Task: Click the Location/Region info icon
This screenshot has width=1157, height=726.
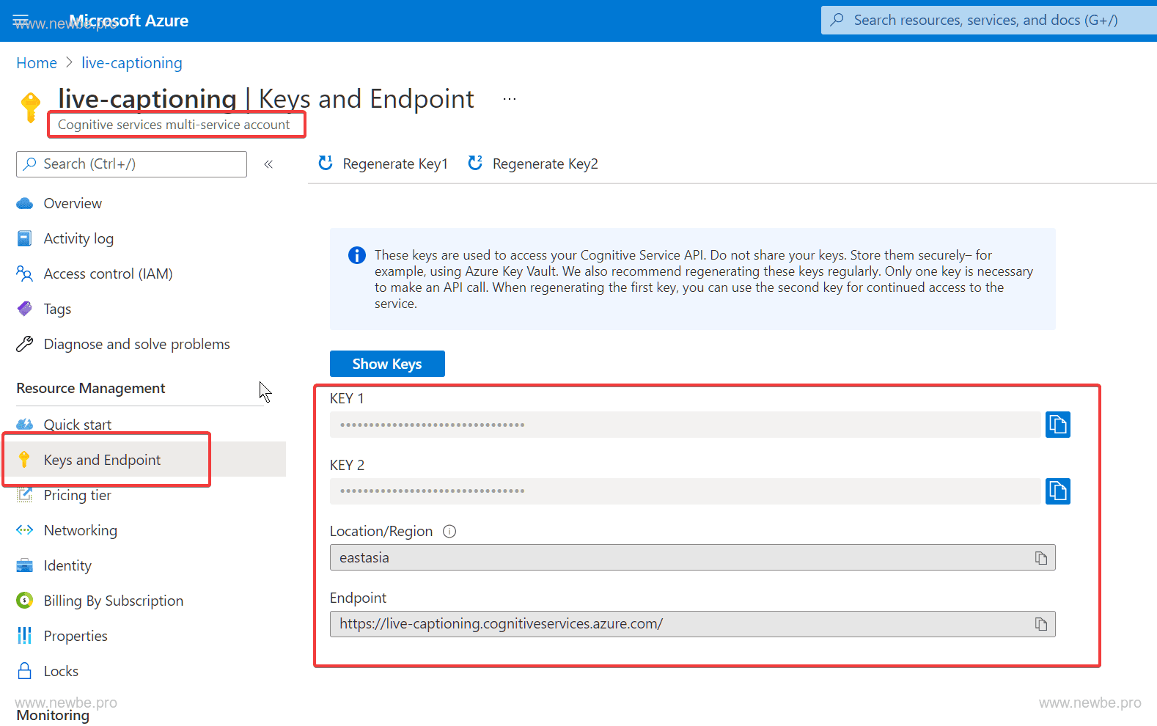Action: point(449,532)
